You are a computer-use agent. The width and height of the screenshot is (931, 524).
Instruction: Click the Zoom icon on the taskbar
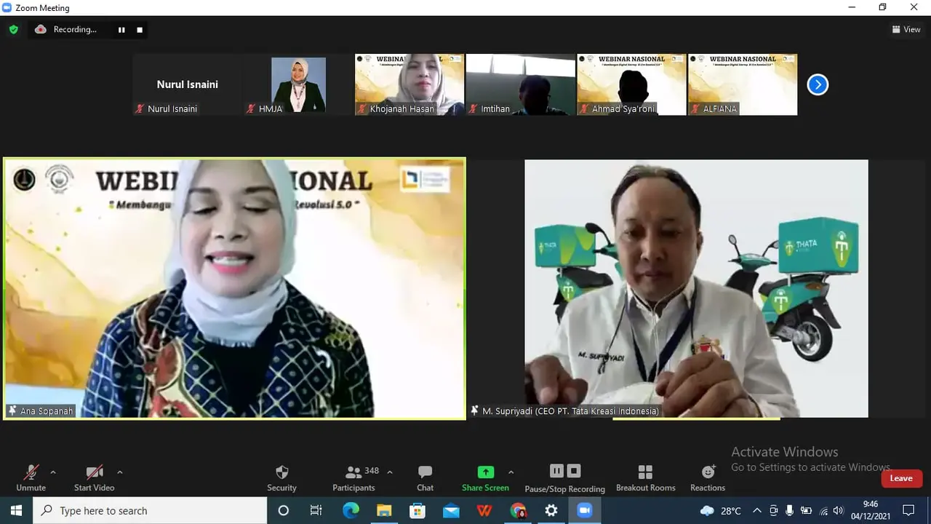[585, 510]
